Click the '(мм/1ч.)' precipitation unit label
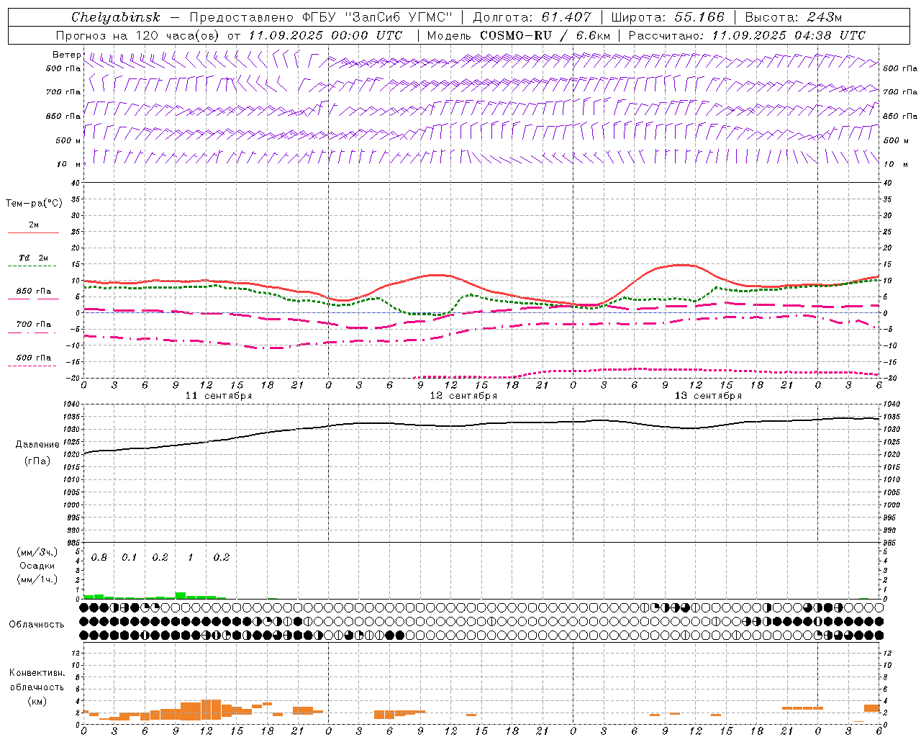Viewport: 921px width, 737px height. (x=37, y=579)
